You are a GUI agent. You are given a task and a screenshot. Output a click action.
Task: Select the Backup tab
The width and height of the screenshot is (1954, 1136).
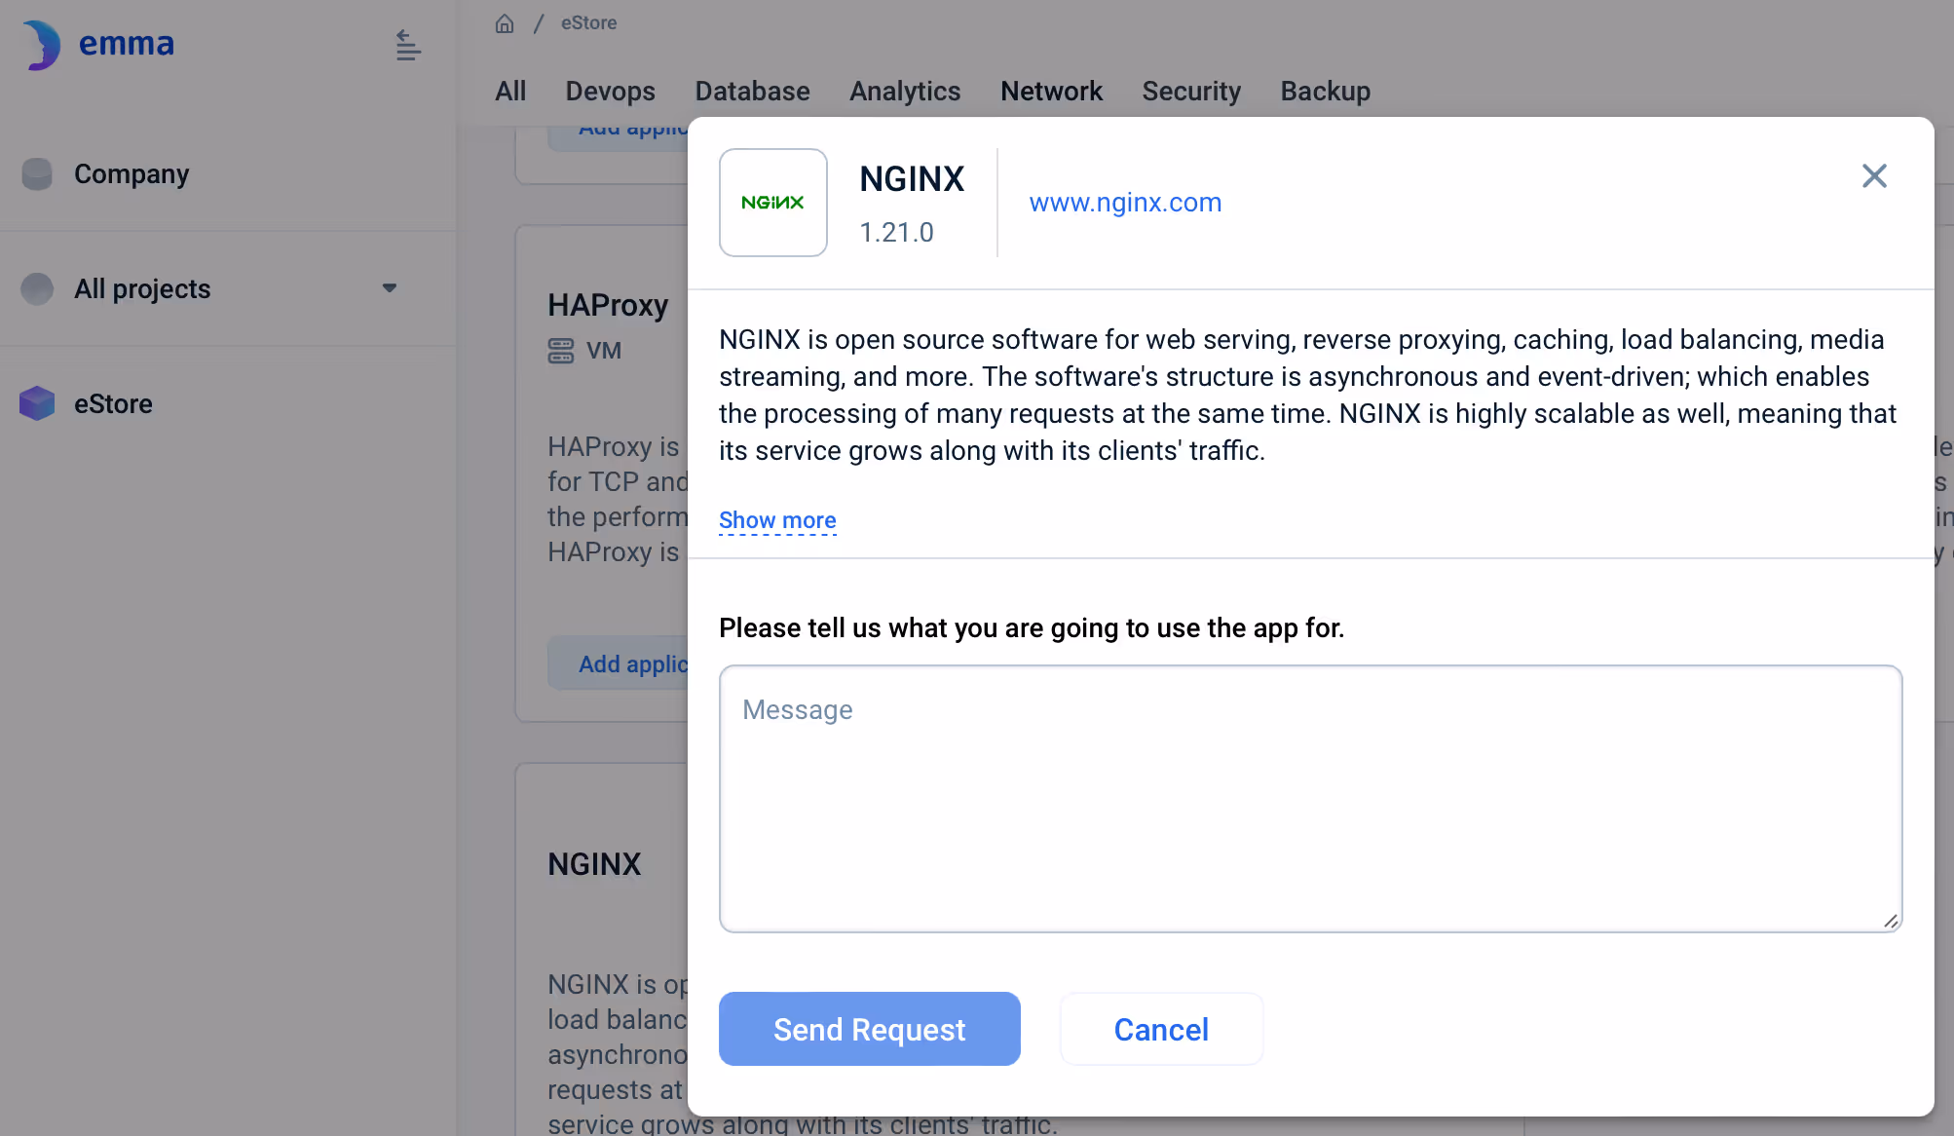tap(1325, 91)
